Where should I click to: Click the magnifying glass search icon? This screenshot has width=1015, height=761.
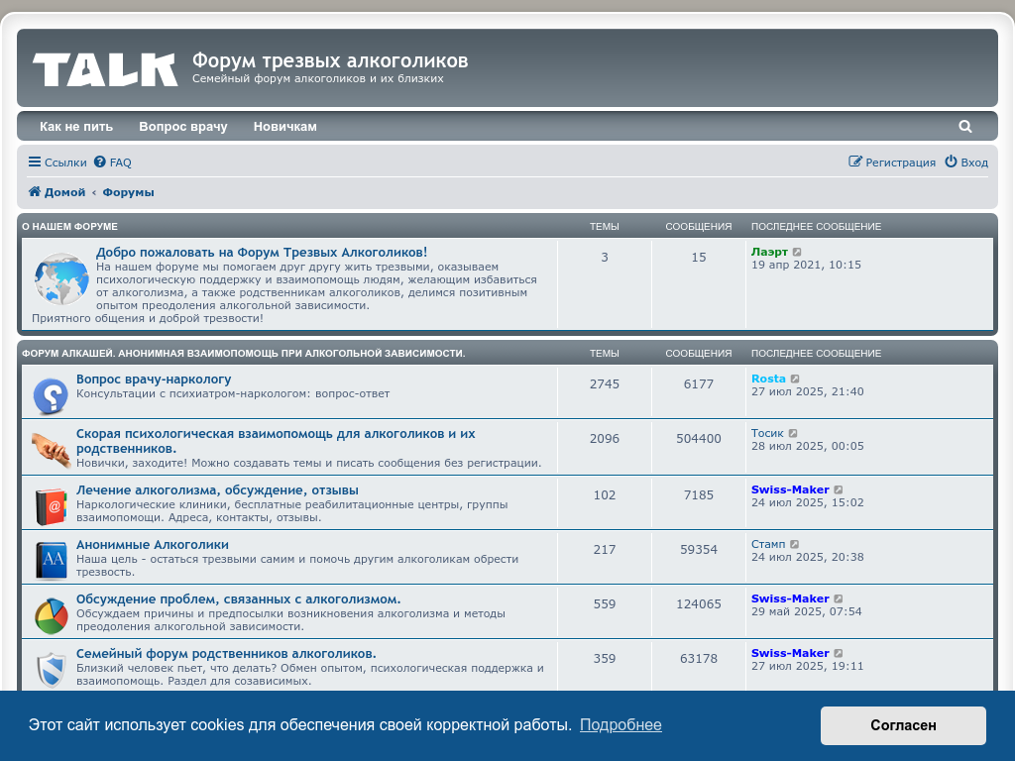(965, 127)
